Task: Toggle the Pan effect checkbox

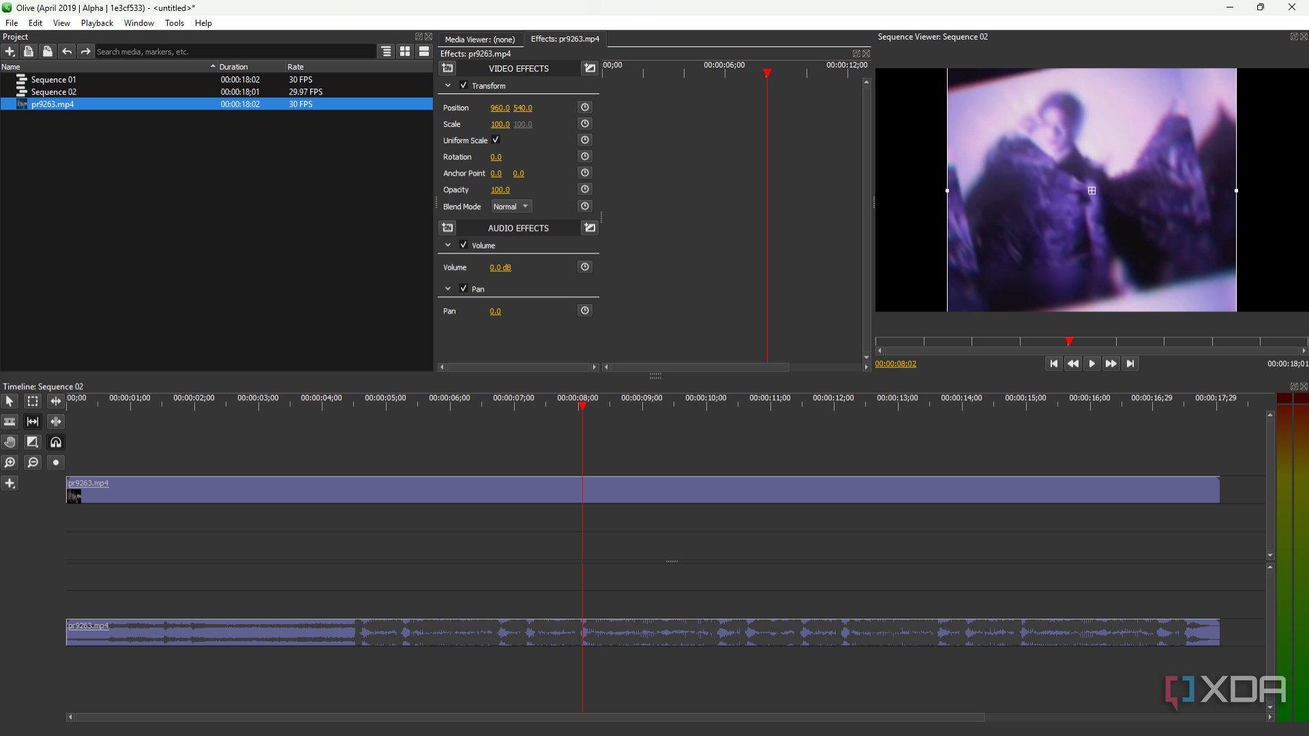Action: pos(464,288)
